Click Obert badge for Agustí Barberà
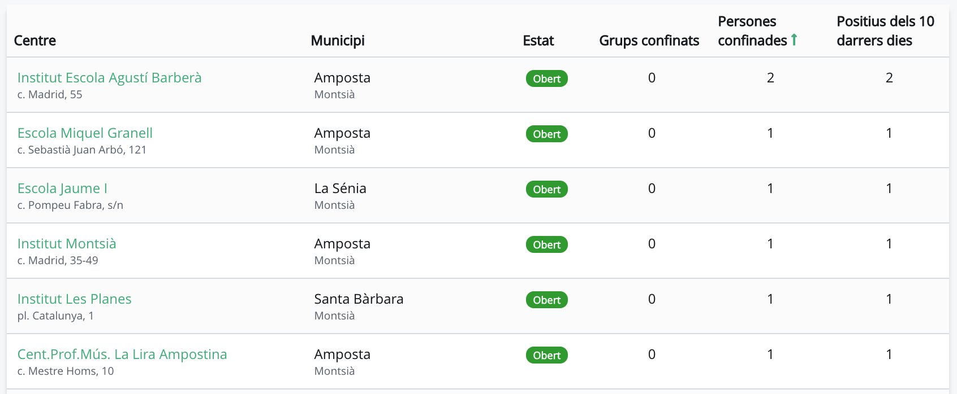The width and height of the screenshot is (957, 394). pyautogui.click(x=547, y=78)
